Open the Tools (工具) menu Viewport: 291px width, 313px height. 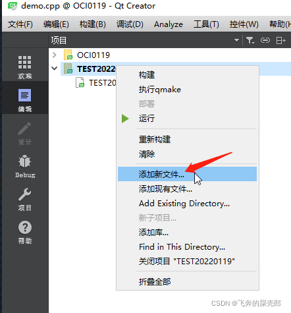(x=206, y=24)
